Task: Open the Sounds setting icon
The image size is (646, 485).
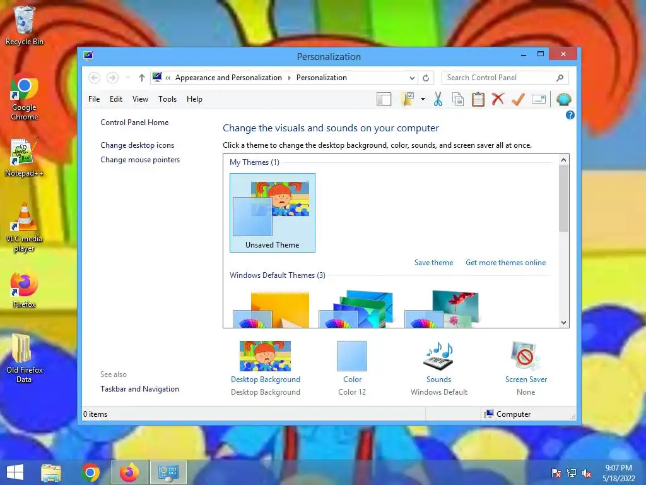Action: click(439, 356)
